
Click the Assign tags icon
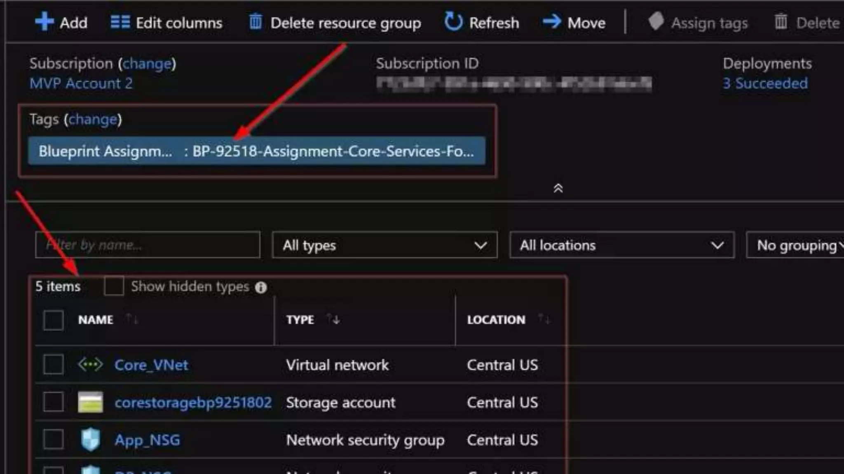(x=656, y=21)
